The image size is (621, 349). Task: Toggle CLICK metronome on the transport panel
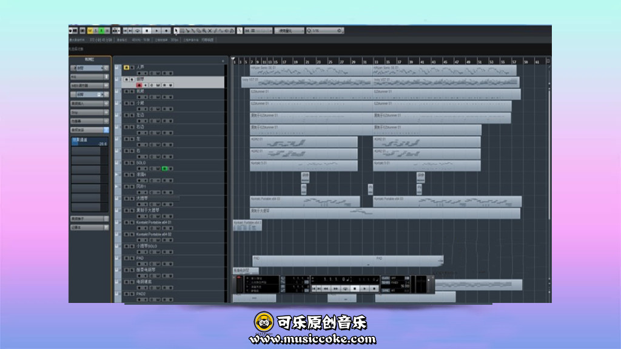click(x=385, y=279)
